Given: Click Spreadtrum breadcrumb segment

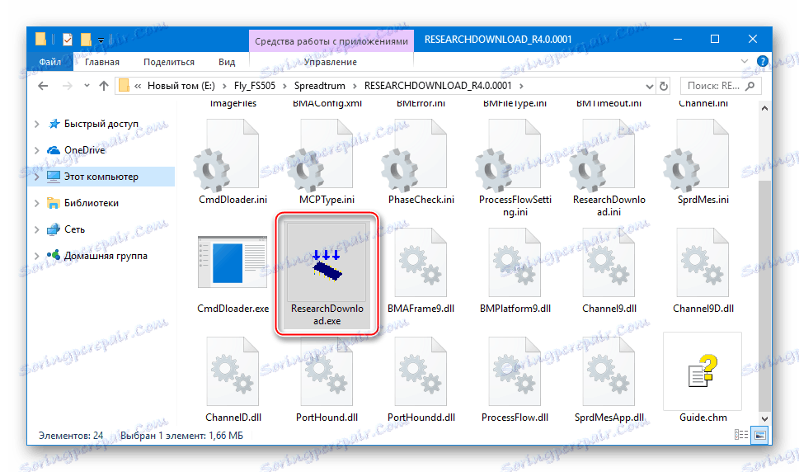Looking at the screenshot, I should point(319,86).
